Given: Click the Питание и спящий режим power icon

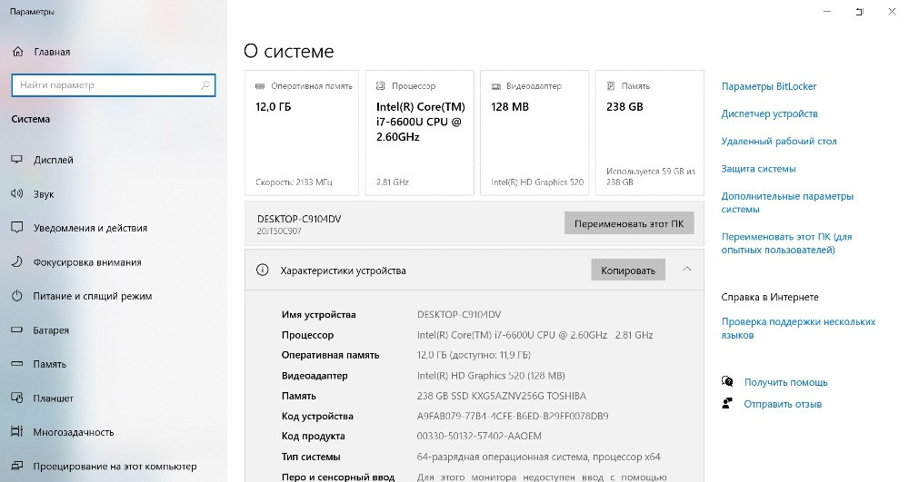Looking at the screenshot, I should [x=16, y=296].
